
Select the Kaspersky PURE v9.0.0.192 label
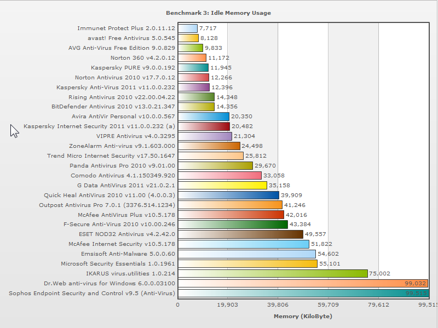click(x=133, y=67)
